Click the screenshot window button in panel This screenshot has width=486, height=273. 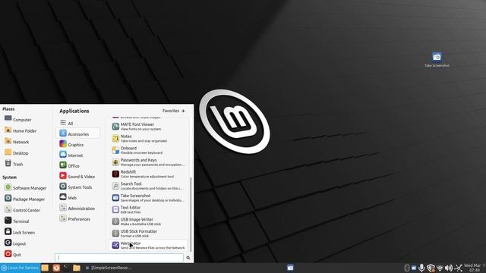click(x=290, y=268)
